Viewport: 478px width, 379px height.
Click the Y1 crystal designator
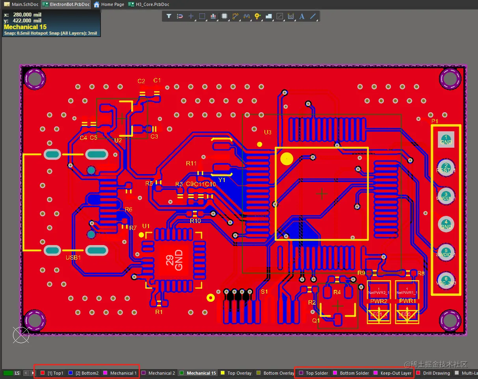[x=222, y=180]
